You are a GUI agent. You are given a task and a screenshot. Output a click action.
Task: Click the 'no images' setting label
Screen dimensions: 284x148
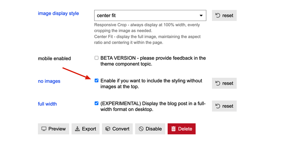[x=49, y=81]
